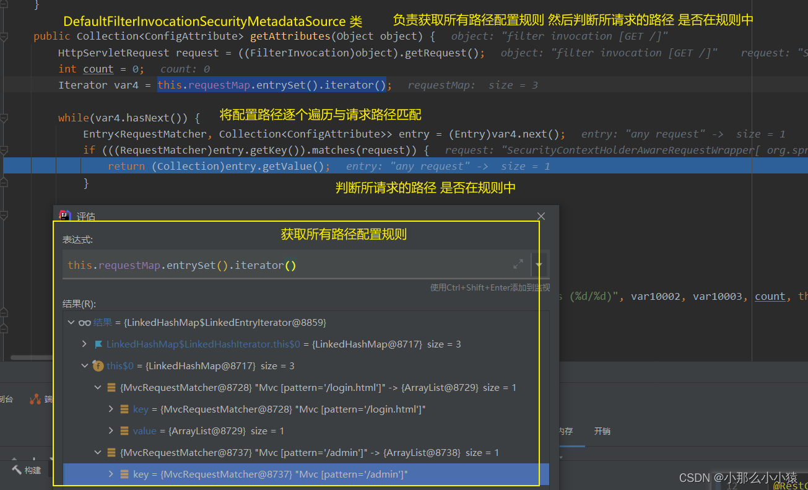
Task: Open the expression history dropdown arrow
Action: point(539,265)
